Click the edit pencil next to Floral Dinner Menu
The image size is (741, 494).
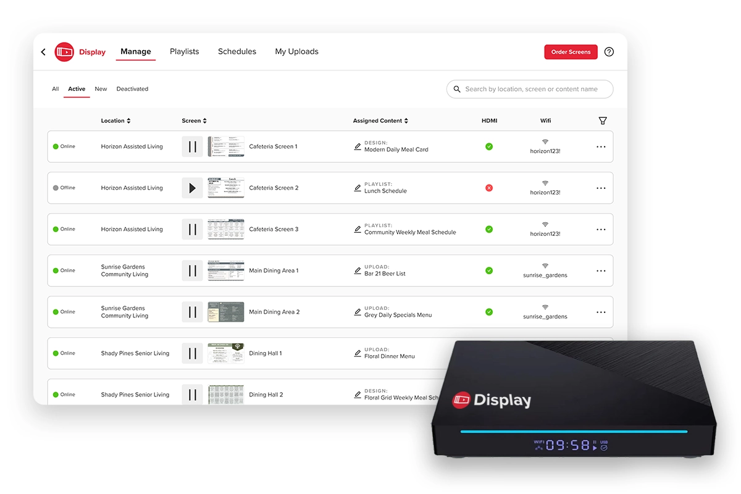(x=358, y=353)
